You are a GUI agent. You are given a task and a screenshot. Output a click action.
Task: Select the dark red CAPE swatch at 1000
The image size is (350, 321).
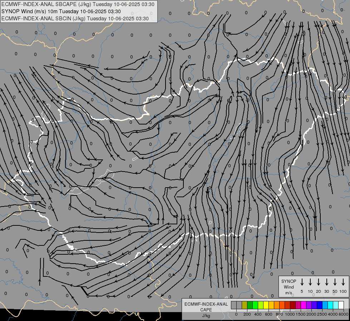pos(293,305)
